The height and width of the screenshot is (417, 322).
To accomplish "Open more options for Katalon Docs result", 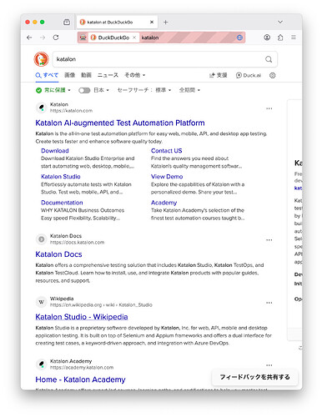I will click(x=269, y=240).
